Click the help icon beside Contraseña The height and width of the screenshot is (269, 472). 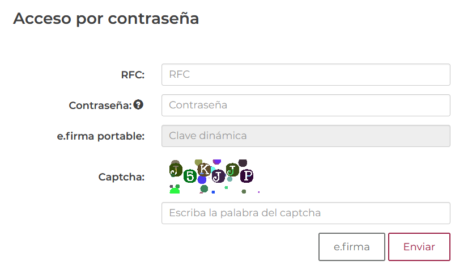pos(138,105)
